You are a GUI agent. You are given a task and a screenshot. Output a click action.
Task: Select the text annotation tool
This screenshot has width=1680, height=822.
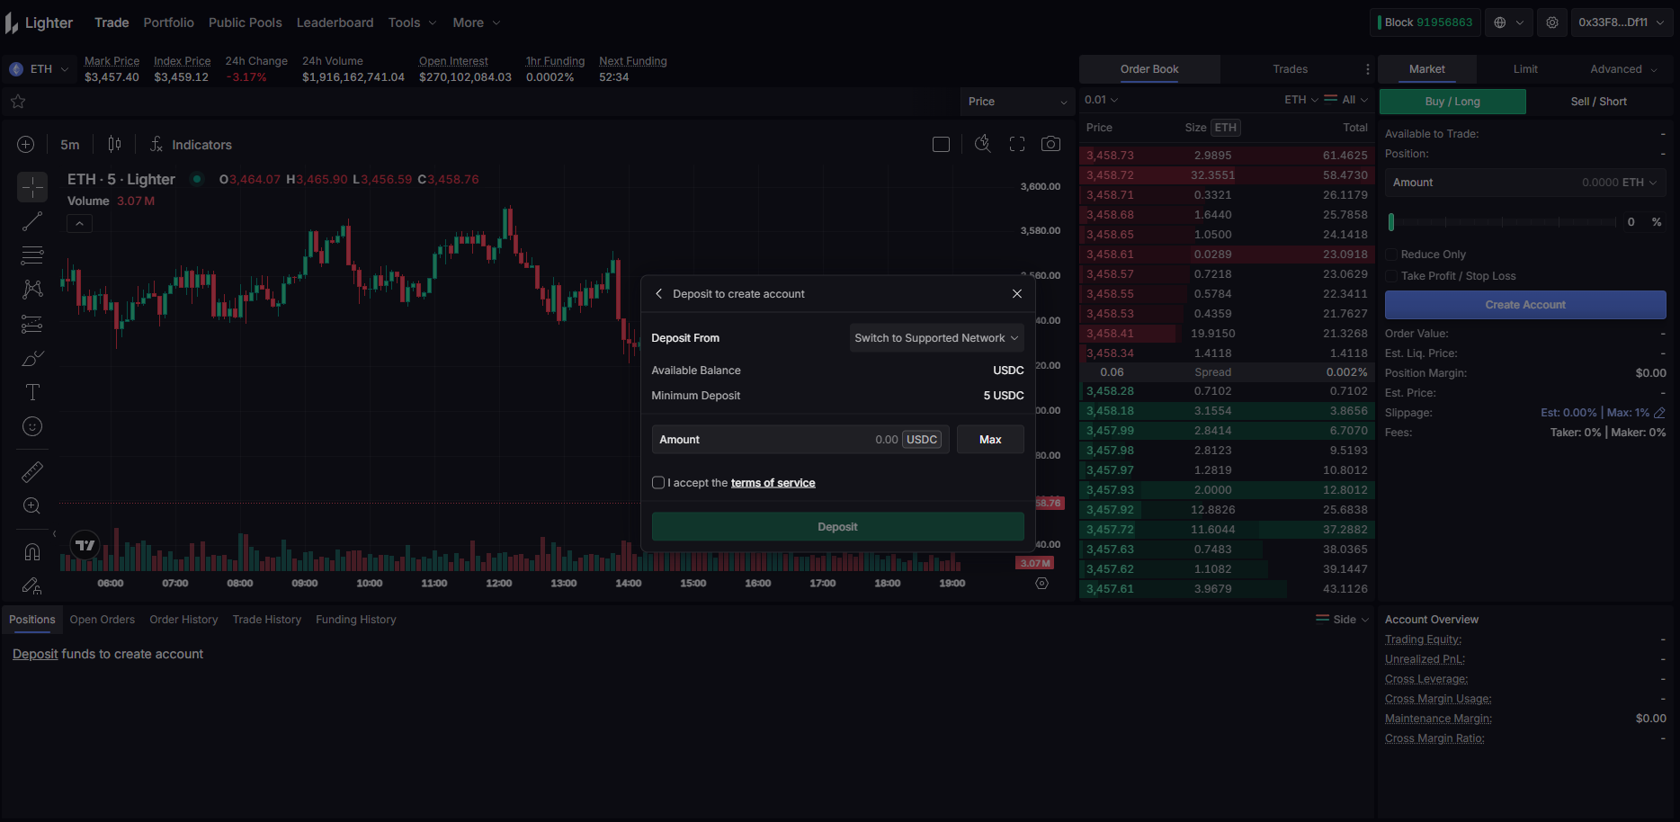tap(32, 392)
